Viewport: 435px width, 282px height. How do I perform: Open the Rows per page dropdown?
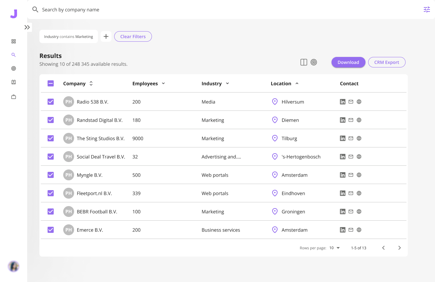(334, 248)
